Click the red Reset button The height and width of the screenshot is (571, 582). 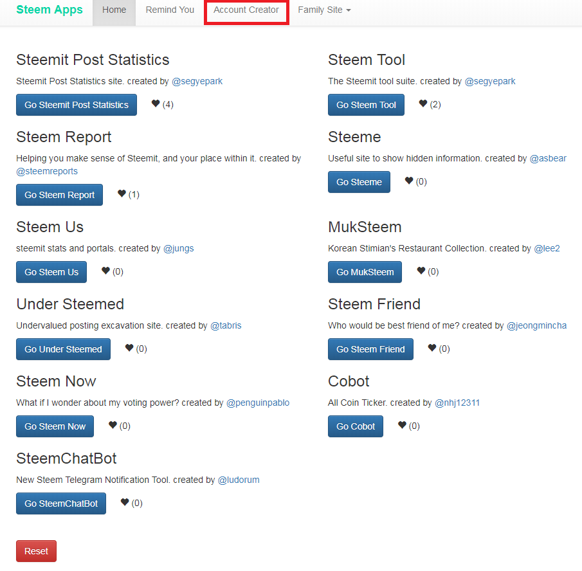36,551
